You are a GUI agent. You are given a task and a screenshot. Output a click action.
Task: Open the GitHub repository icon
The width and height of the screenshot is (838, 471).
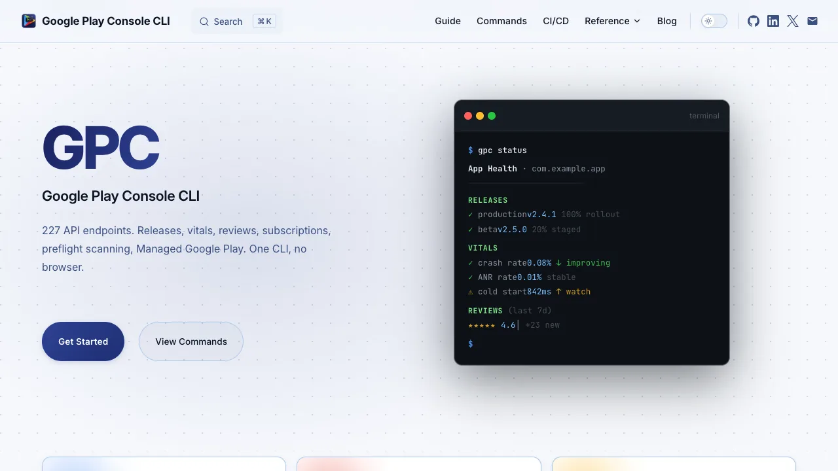coord(754,21)
